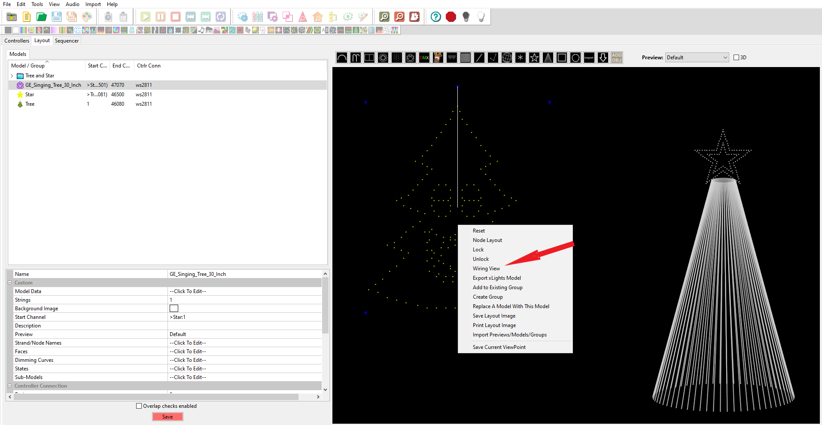Click the blue floppy disk Save icon
This screenshot has width=822, height=425.
(57, 17)
